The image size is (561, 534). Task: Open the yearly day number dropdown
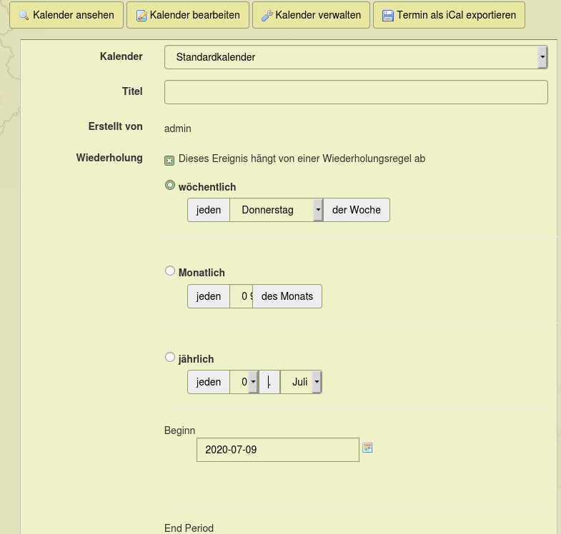tap(244, 382)
